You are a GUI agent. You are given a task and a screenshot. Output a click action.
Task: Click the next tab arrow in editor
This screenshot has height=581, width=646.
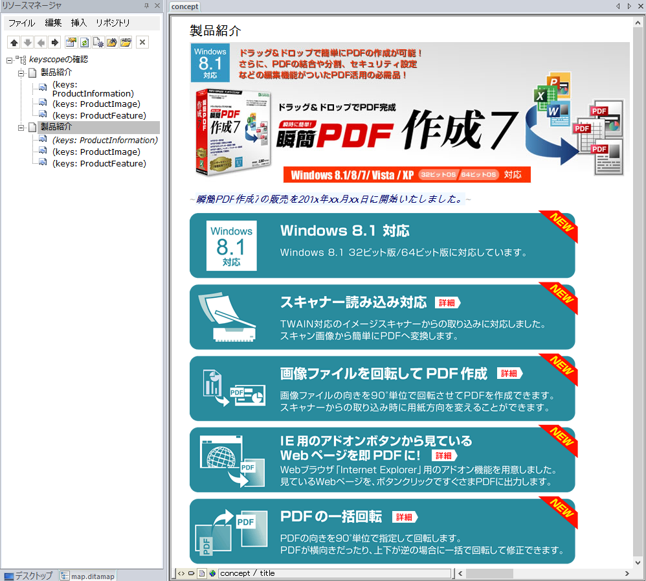pos(629,6)
